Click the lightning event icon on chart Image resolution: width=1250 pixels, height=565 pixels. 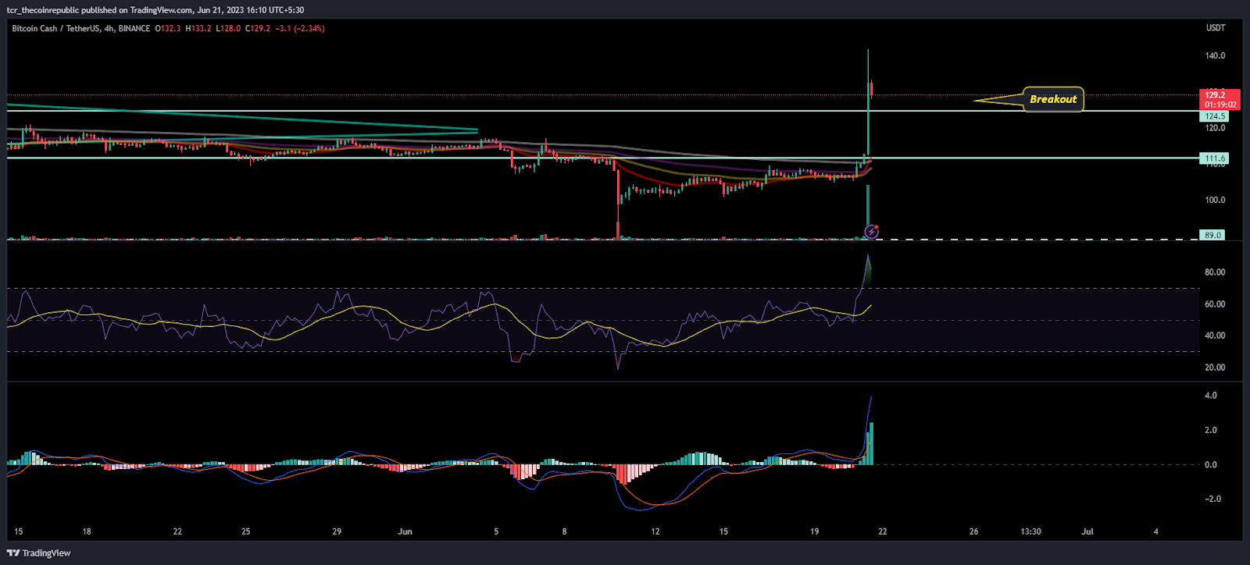(x=872, y=232)
